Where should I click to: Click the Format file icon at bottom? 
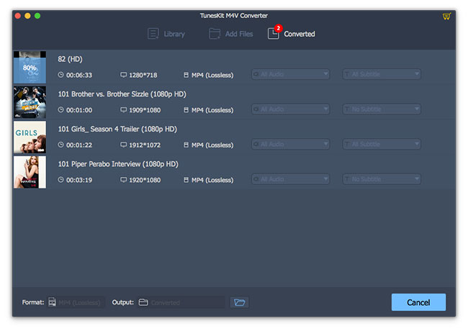53,302
